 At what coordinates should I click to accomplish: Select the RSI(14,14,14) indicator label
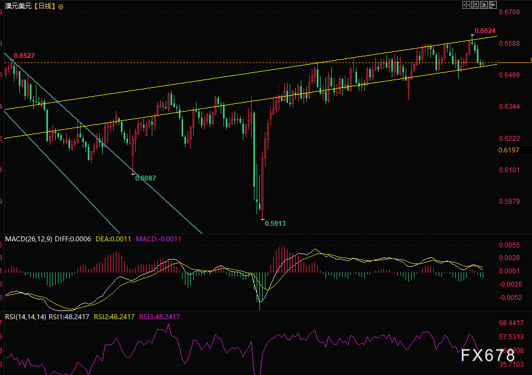(25, 317)
